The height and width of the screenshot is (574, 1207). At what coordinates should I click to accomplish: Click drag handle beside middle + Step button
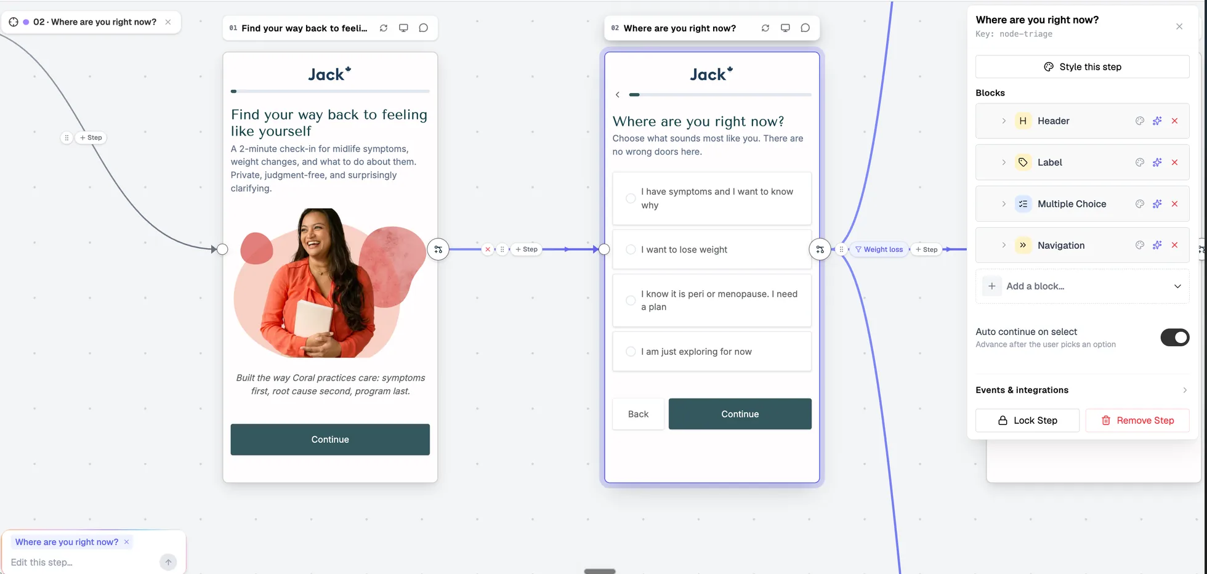pos(502,249)
